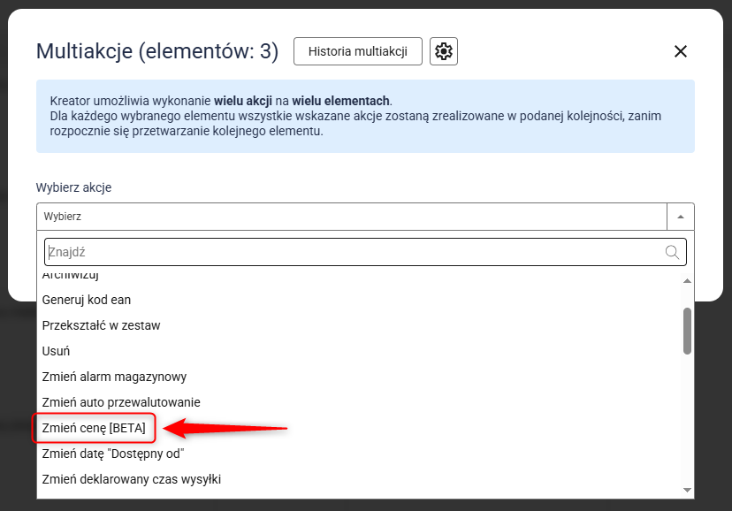Choose the Usuń action
The width and height of the screenshot is (732, 511).
tap(56, 351)
